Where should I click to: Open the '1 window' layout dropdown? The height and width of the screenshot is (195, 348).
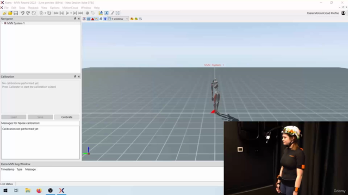pyautogui.click(x=118, y=19)
